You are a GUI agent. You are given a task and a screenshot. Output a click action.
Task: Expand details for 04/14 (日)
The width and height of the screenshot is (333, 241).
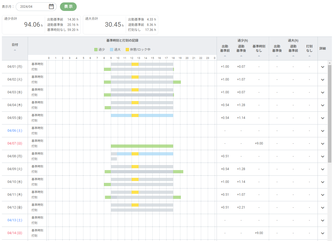click(x=323, y=233)
